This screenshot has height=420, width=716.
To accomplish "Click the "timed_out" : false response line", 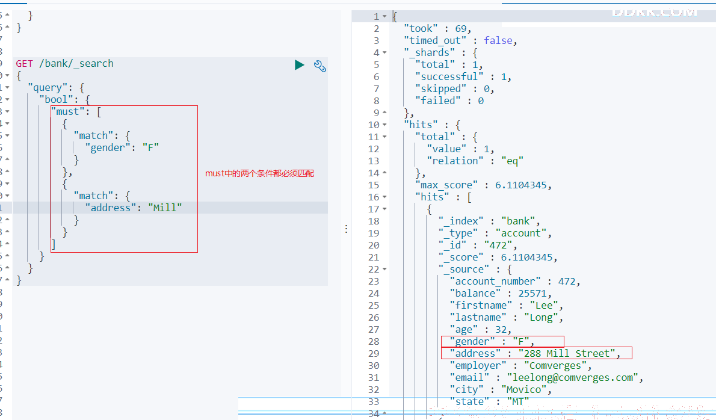I will [x=460, y=41].
